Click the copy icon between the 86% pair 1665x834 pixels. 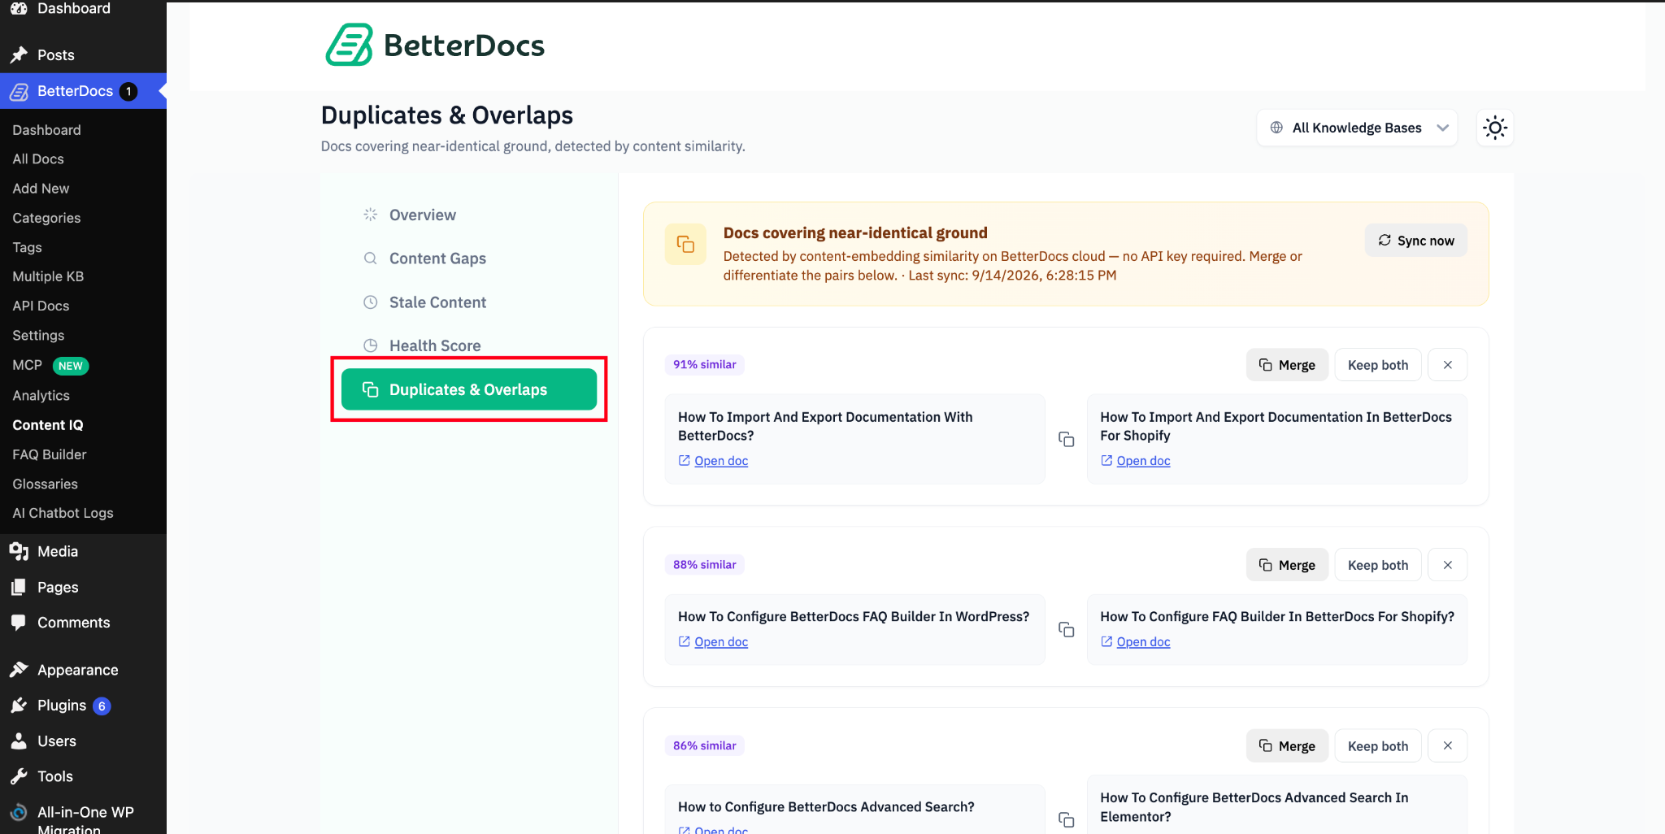click(1066, 819)
